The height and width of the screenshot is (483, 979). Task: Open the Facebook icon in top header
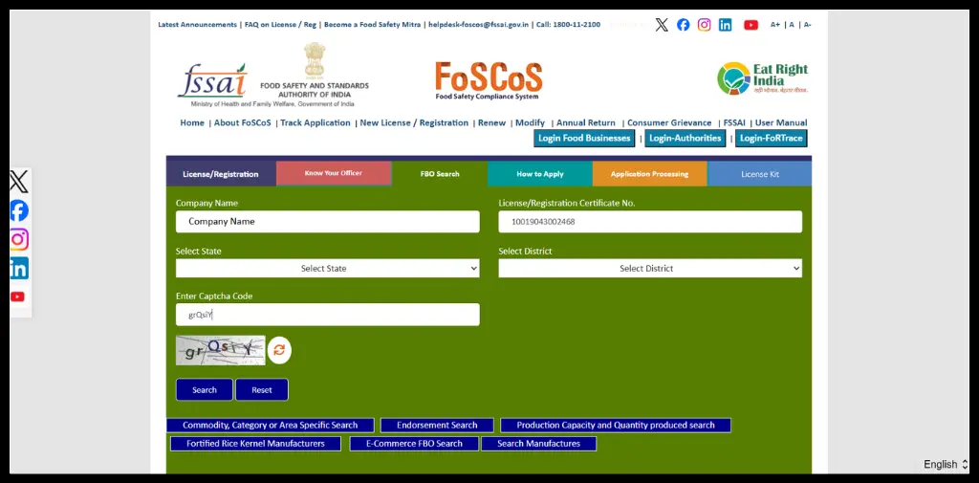click(x=683, y=24)
